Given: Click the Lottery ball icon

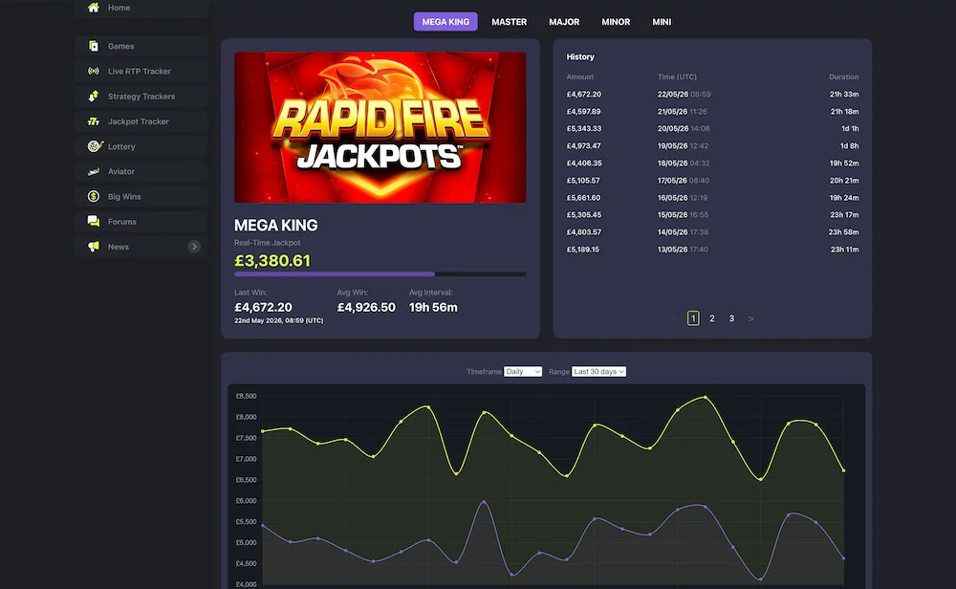Looking at the screenshot, I should coord(94,146).
